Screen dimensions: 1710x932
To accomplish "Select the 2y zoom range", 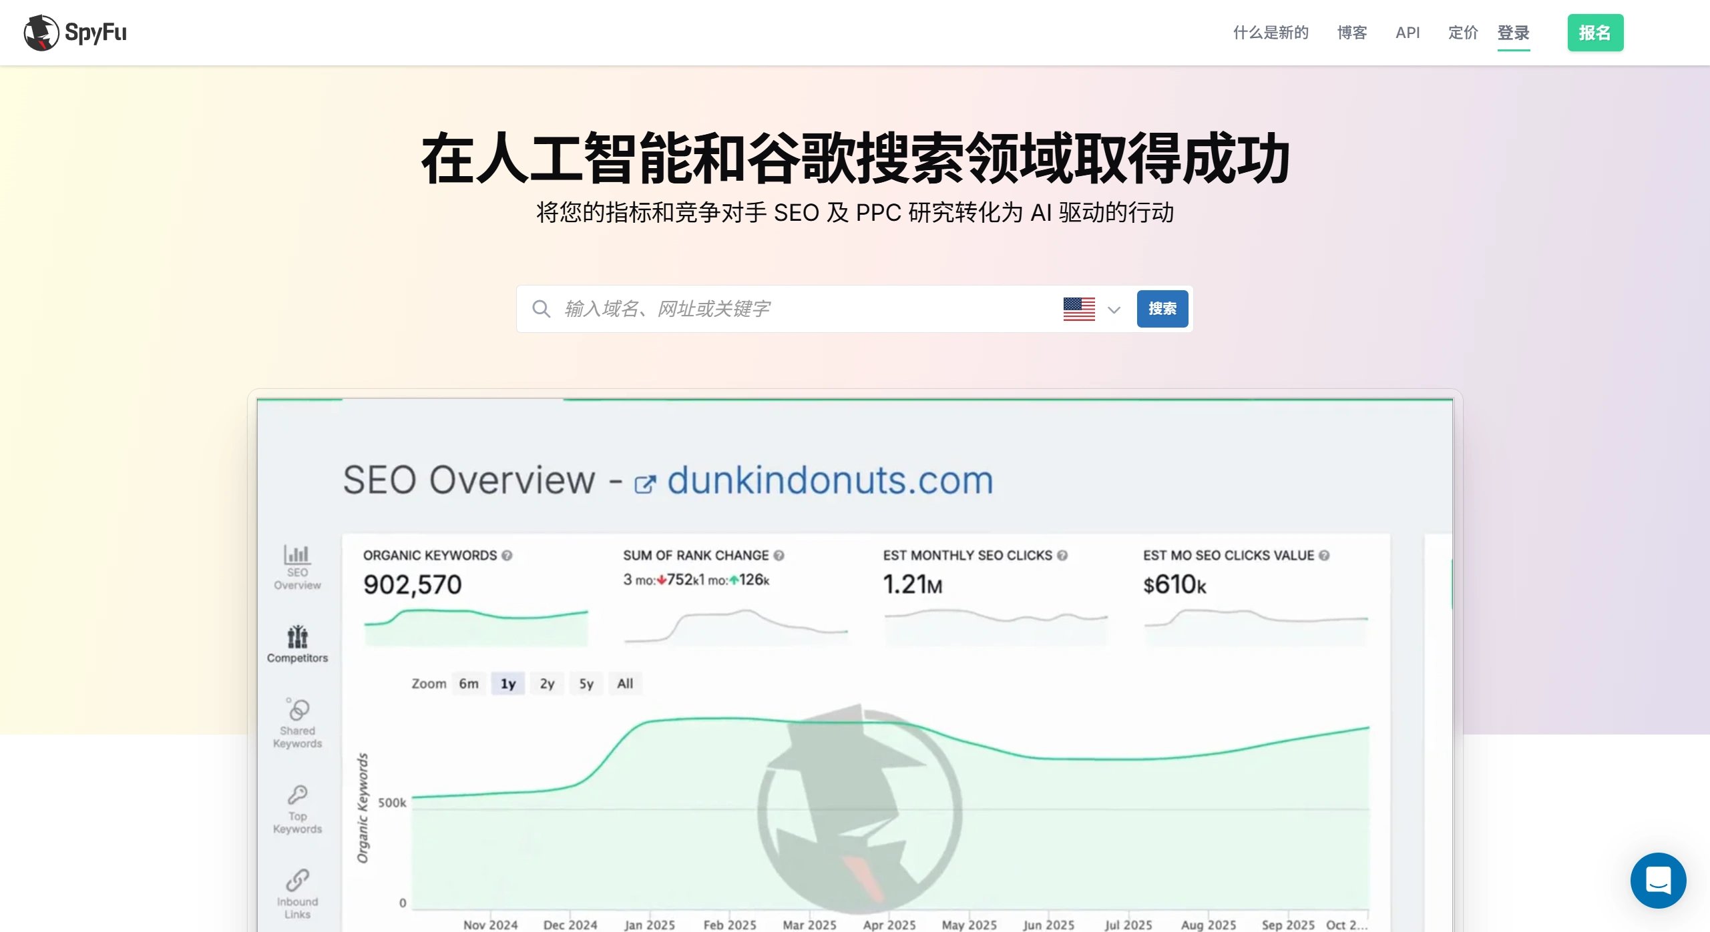I will tap(547, 684).
